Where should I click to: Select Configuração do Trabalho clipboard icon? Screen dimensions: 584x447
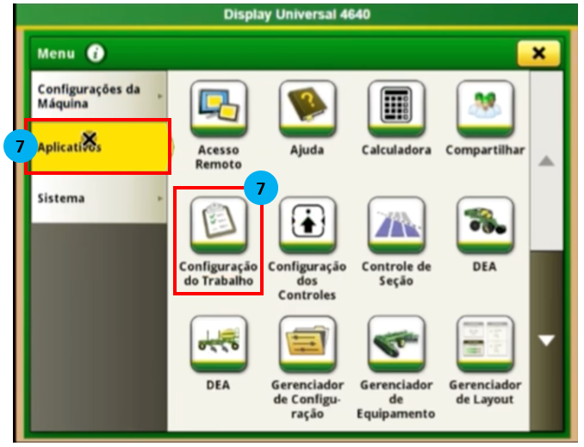pyautogui.click(x=218, y=225)
